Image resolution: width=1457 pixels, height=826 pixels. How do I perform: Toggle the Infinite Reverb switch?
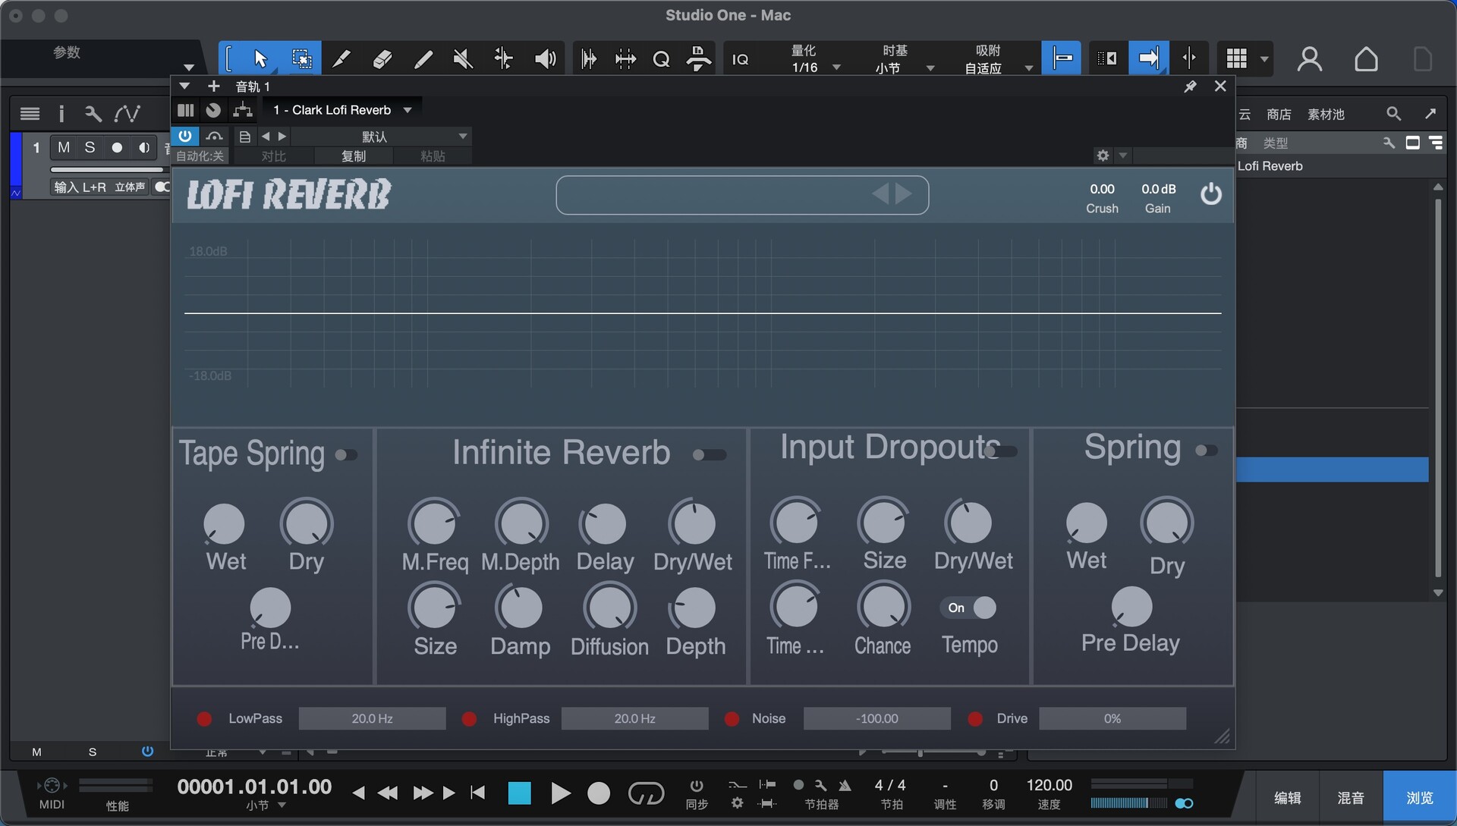tap(710, 454)
